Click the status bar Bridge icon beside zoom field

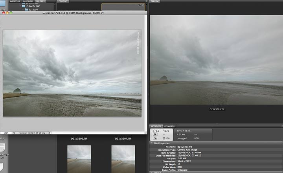tap(14, 133)
